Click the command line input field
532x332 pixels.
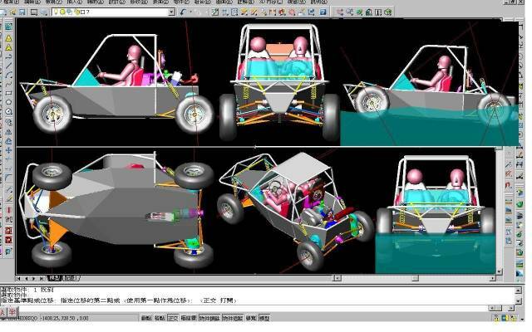pyautogui.click(x=253, y=308)
